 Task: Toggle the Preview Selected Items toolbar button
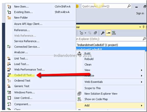pyautogui.click(x=108, y=33)
